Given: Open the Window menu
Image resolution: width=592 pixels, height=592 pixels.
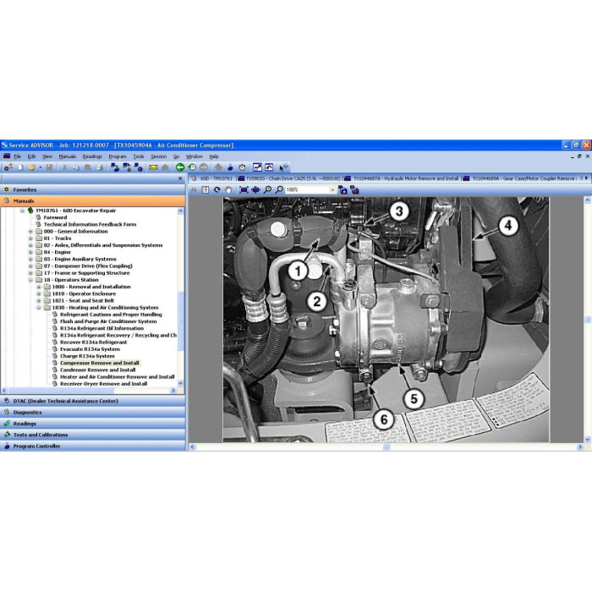Looking at the screenshot, I should coord(194,156).
